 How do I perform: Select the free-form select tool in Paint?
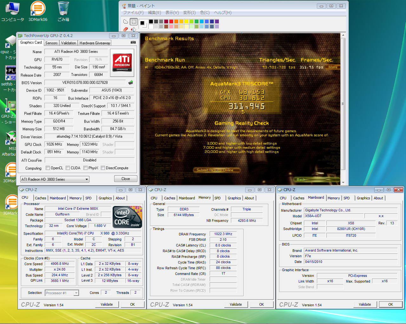pos(126,22)
